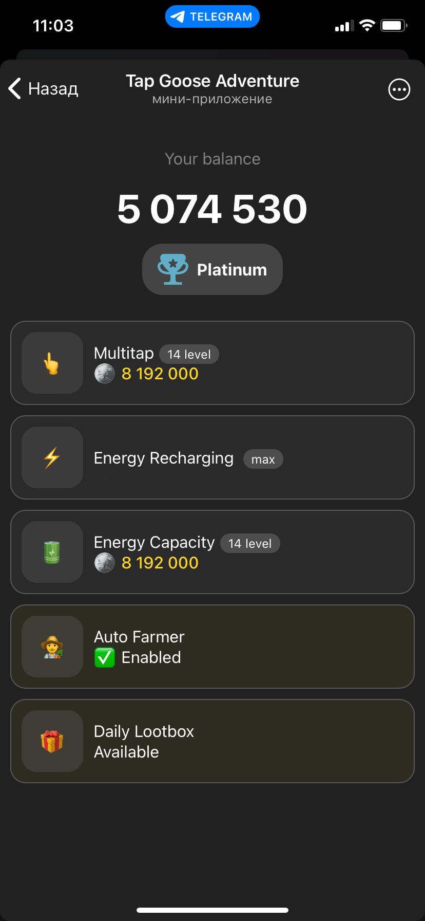Claim the Daily Lootbox Available text
Image resolution: width=425 pixels, height=921 pixels.
[126, 752]
